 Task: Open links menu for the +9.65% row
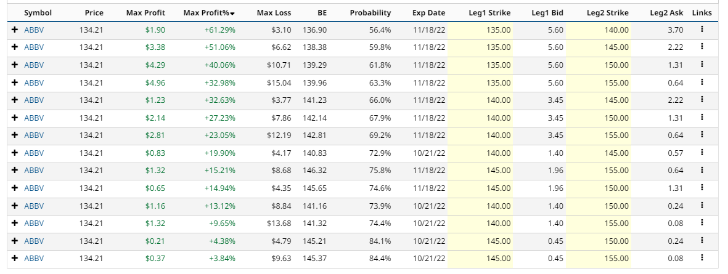(701, 224)
